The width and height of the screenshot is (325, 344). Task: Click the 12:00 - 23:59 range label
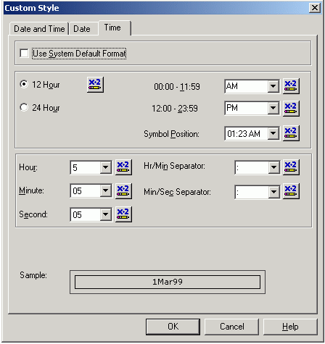click(175, 109)
